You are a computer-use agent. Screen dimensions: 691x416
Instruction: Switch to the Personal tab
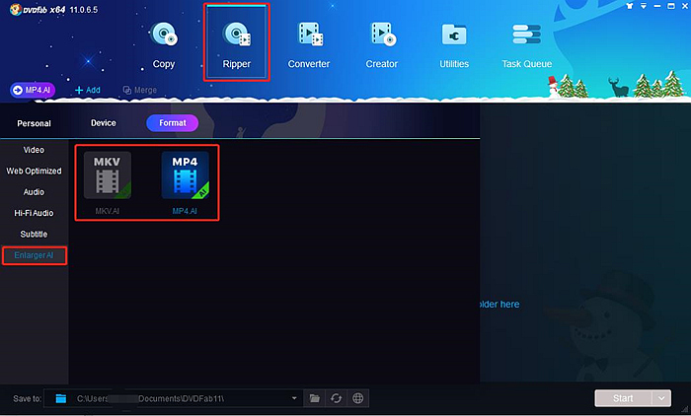point(34,123)
